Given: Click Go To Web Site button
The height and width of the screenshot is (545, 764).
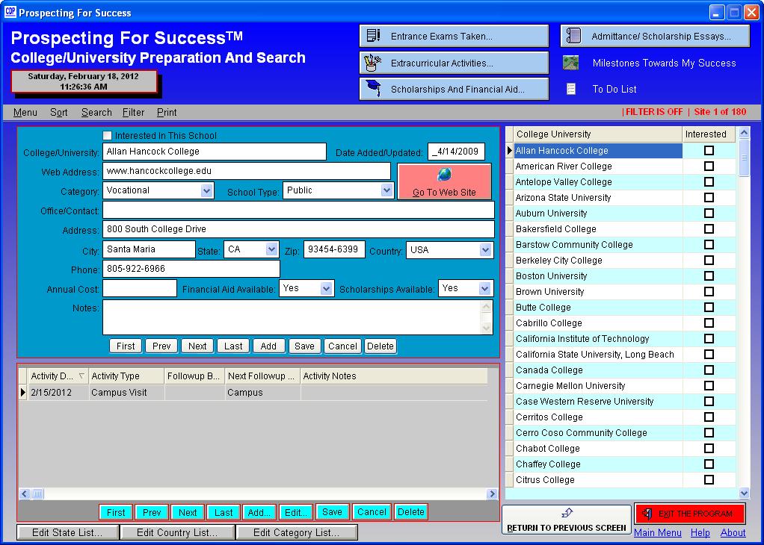Looking at the screenshot, I should [444, 181].
